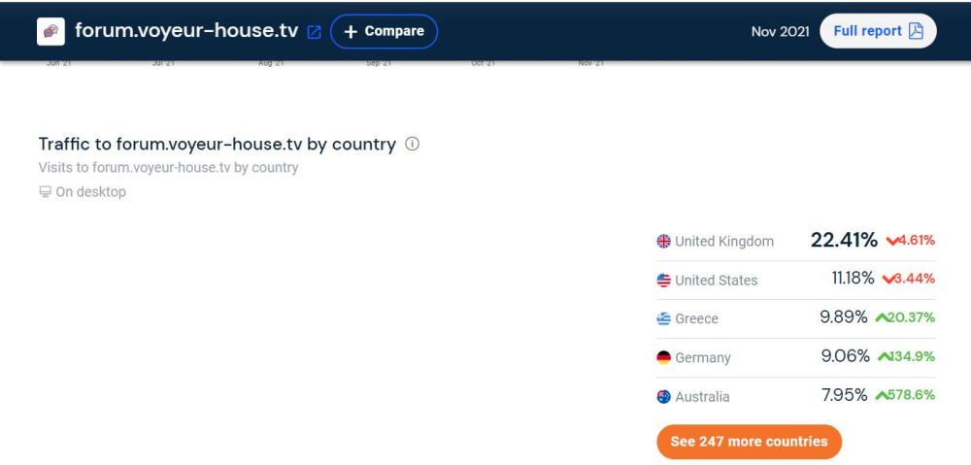Click the info icon next to the country heading
The height and width of the screenshot is (465, 971).
[x=412, y=144]
